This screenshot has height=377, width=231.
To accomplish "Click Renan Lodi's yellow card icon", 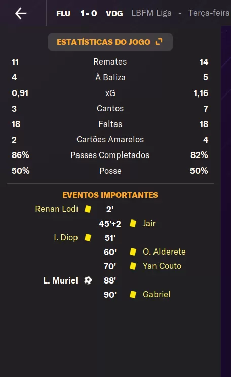I will (88, 209).
